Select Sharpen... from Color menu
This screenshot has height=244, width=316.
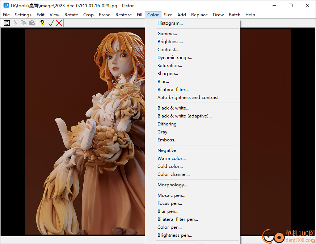[193, 74]
